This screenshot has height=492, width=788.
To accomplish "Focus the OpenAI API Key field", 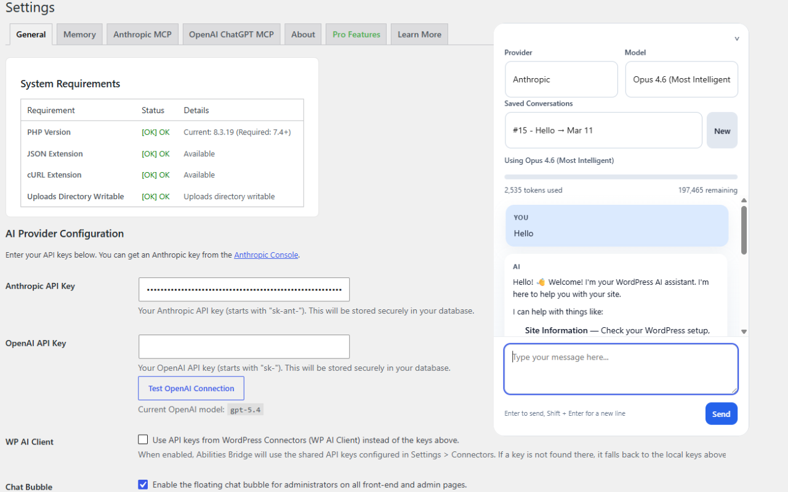I will 244,346.
